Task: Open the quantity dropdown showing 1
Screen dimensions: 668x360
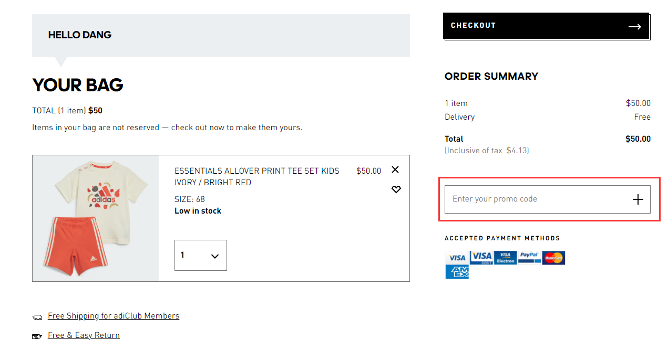Action: (x=201, y=256)
